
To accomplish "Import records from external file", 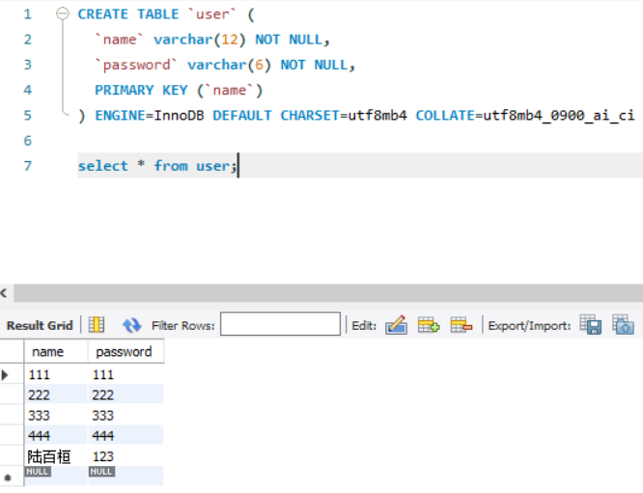I will pos(624,324).
